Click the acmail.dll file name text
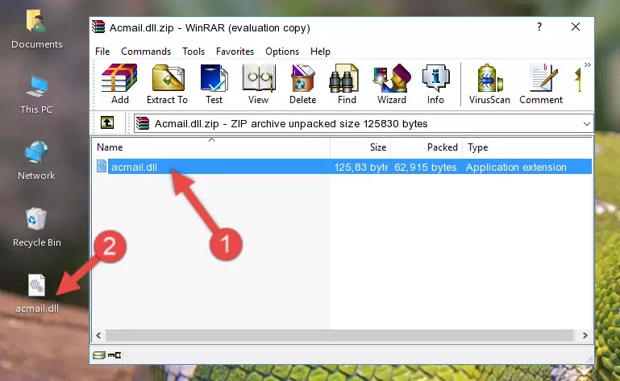The image size is (620, 381). click(134, 167)
